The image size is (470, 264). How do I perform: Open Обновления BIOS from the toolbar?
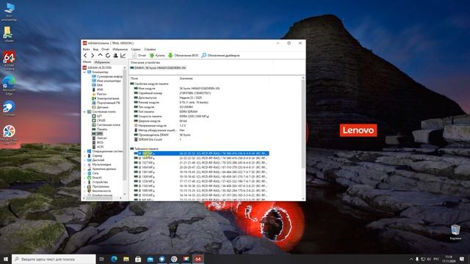(183, 56)
